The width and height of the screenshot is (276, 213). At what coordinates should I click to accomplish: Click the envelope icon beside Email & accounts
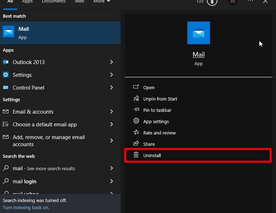pyautogui.click(x=6, y=111)
